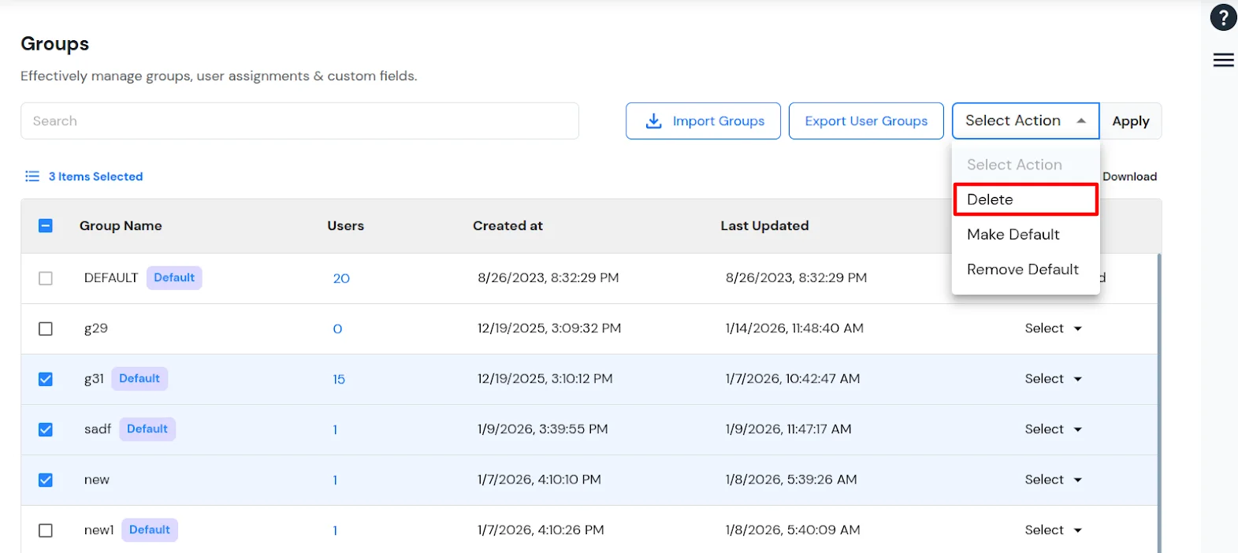Open the 20 users link for DEFAULT
The width and height of the screenshot is (1238, 553).
pos(341,278)
